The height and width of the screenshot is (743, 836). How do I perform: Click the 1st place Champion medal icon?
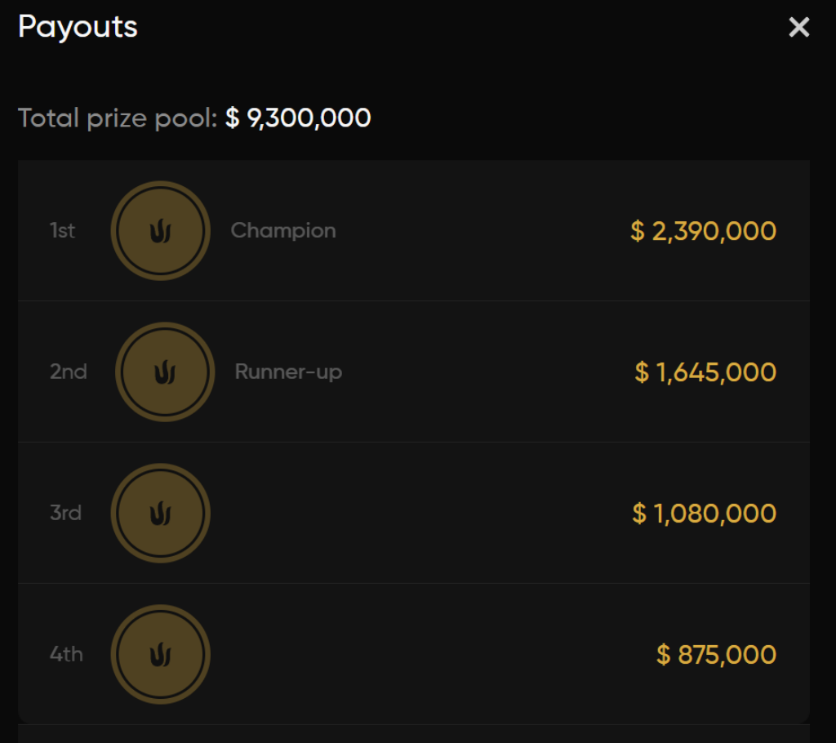pyautogui.click(x=160, y=231)
